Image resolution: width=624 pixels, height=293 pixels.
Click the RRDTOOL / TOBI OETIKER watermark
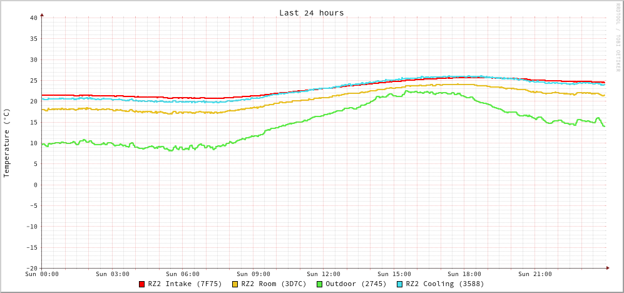point(618,36)
